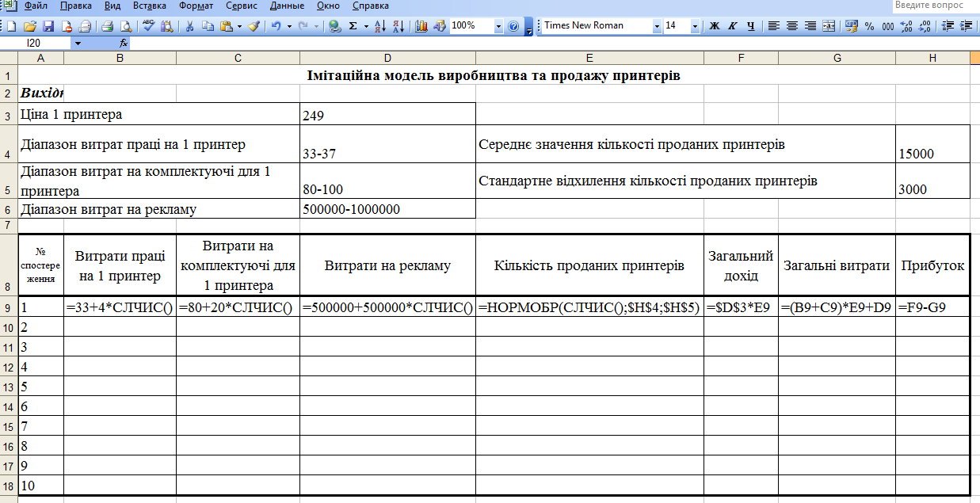Screen dimensions: 980x503
Task: Open the Times New Roman font dropdown
Action: tap(657, 25)
